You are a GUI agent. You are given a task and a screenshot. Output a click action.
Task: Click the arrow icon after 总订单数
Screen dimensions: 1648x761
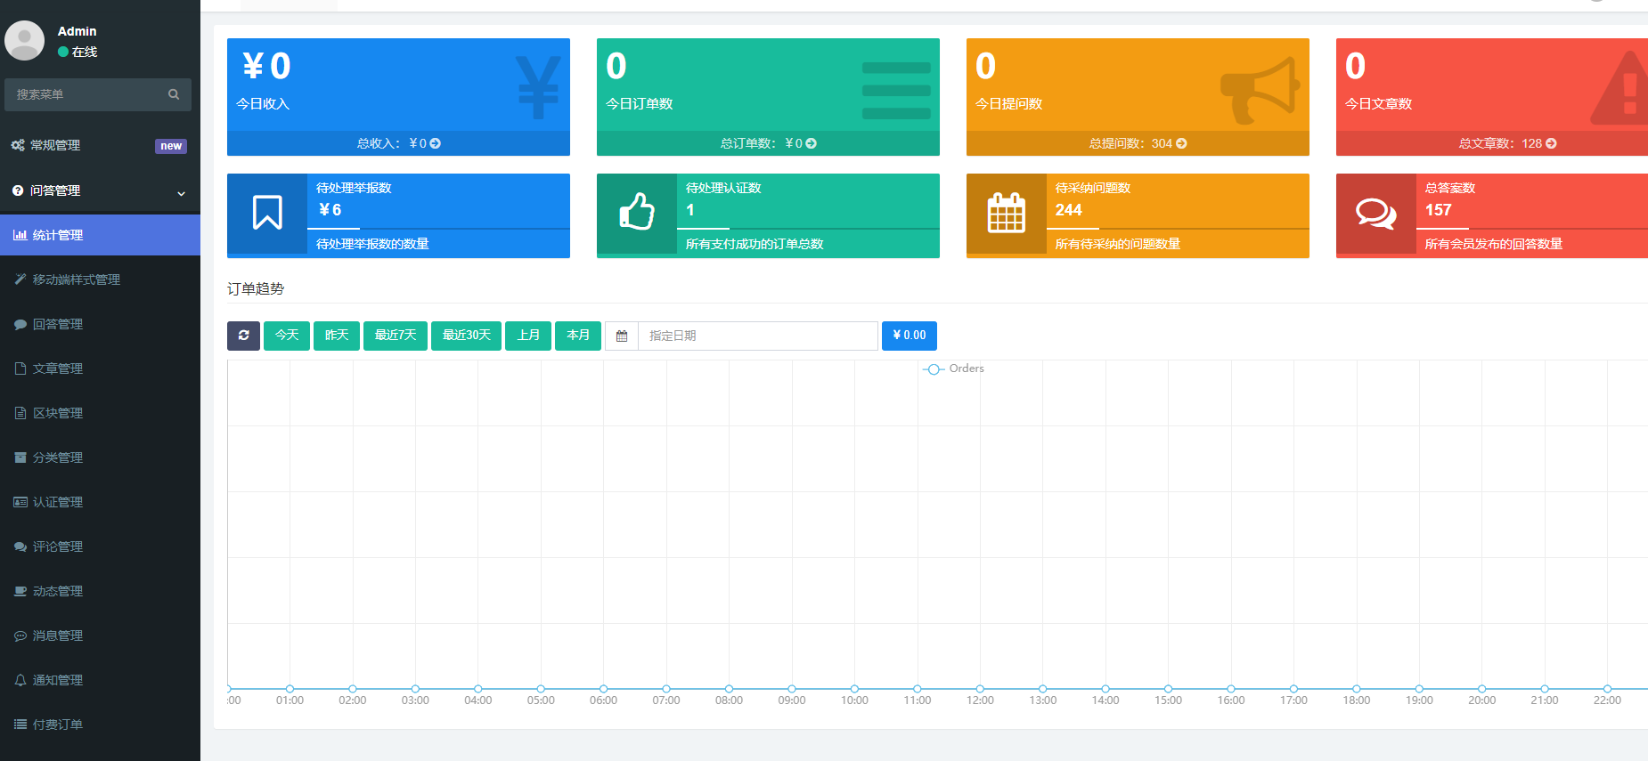click(x=811, y=143)
